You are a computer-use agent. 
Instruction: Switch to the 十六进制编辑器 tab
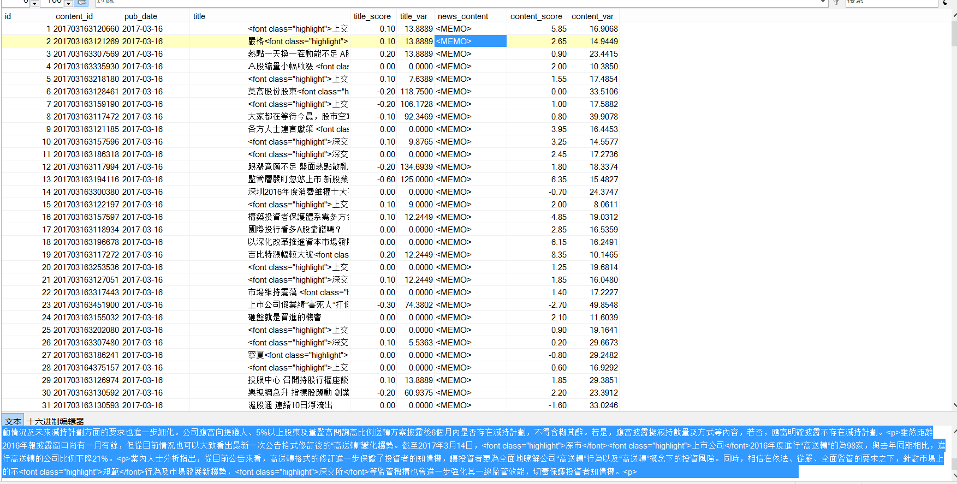point(56,421)
